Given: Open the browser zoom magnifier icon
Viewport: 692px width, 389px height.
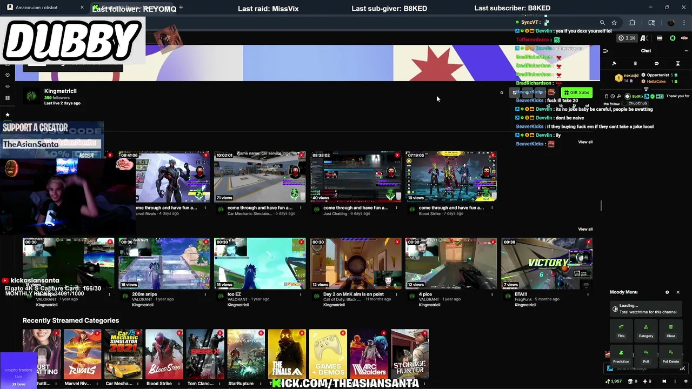Looking at the screenshot, I should [602, 23].
